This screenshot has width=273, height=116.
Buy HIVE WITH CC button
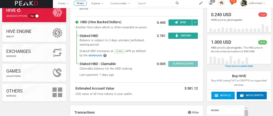coord(223,95)
